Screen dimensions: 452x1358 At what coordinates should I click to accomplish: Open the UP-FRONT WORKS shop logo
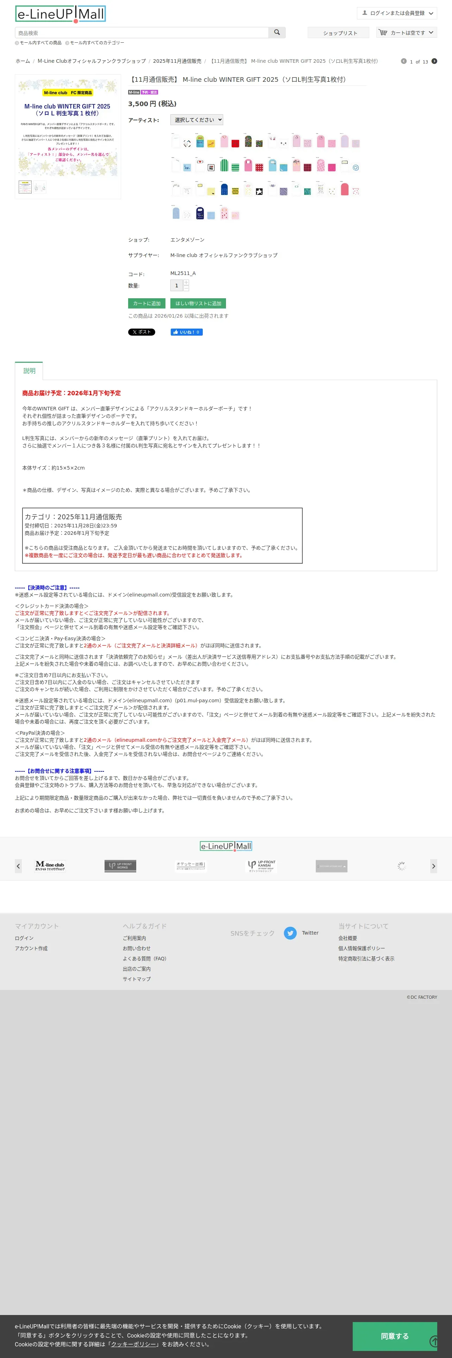120,865
